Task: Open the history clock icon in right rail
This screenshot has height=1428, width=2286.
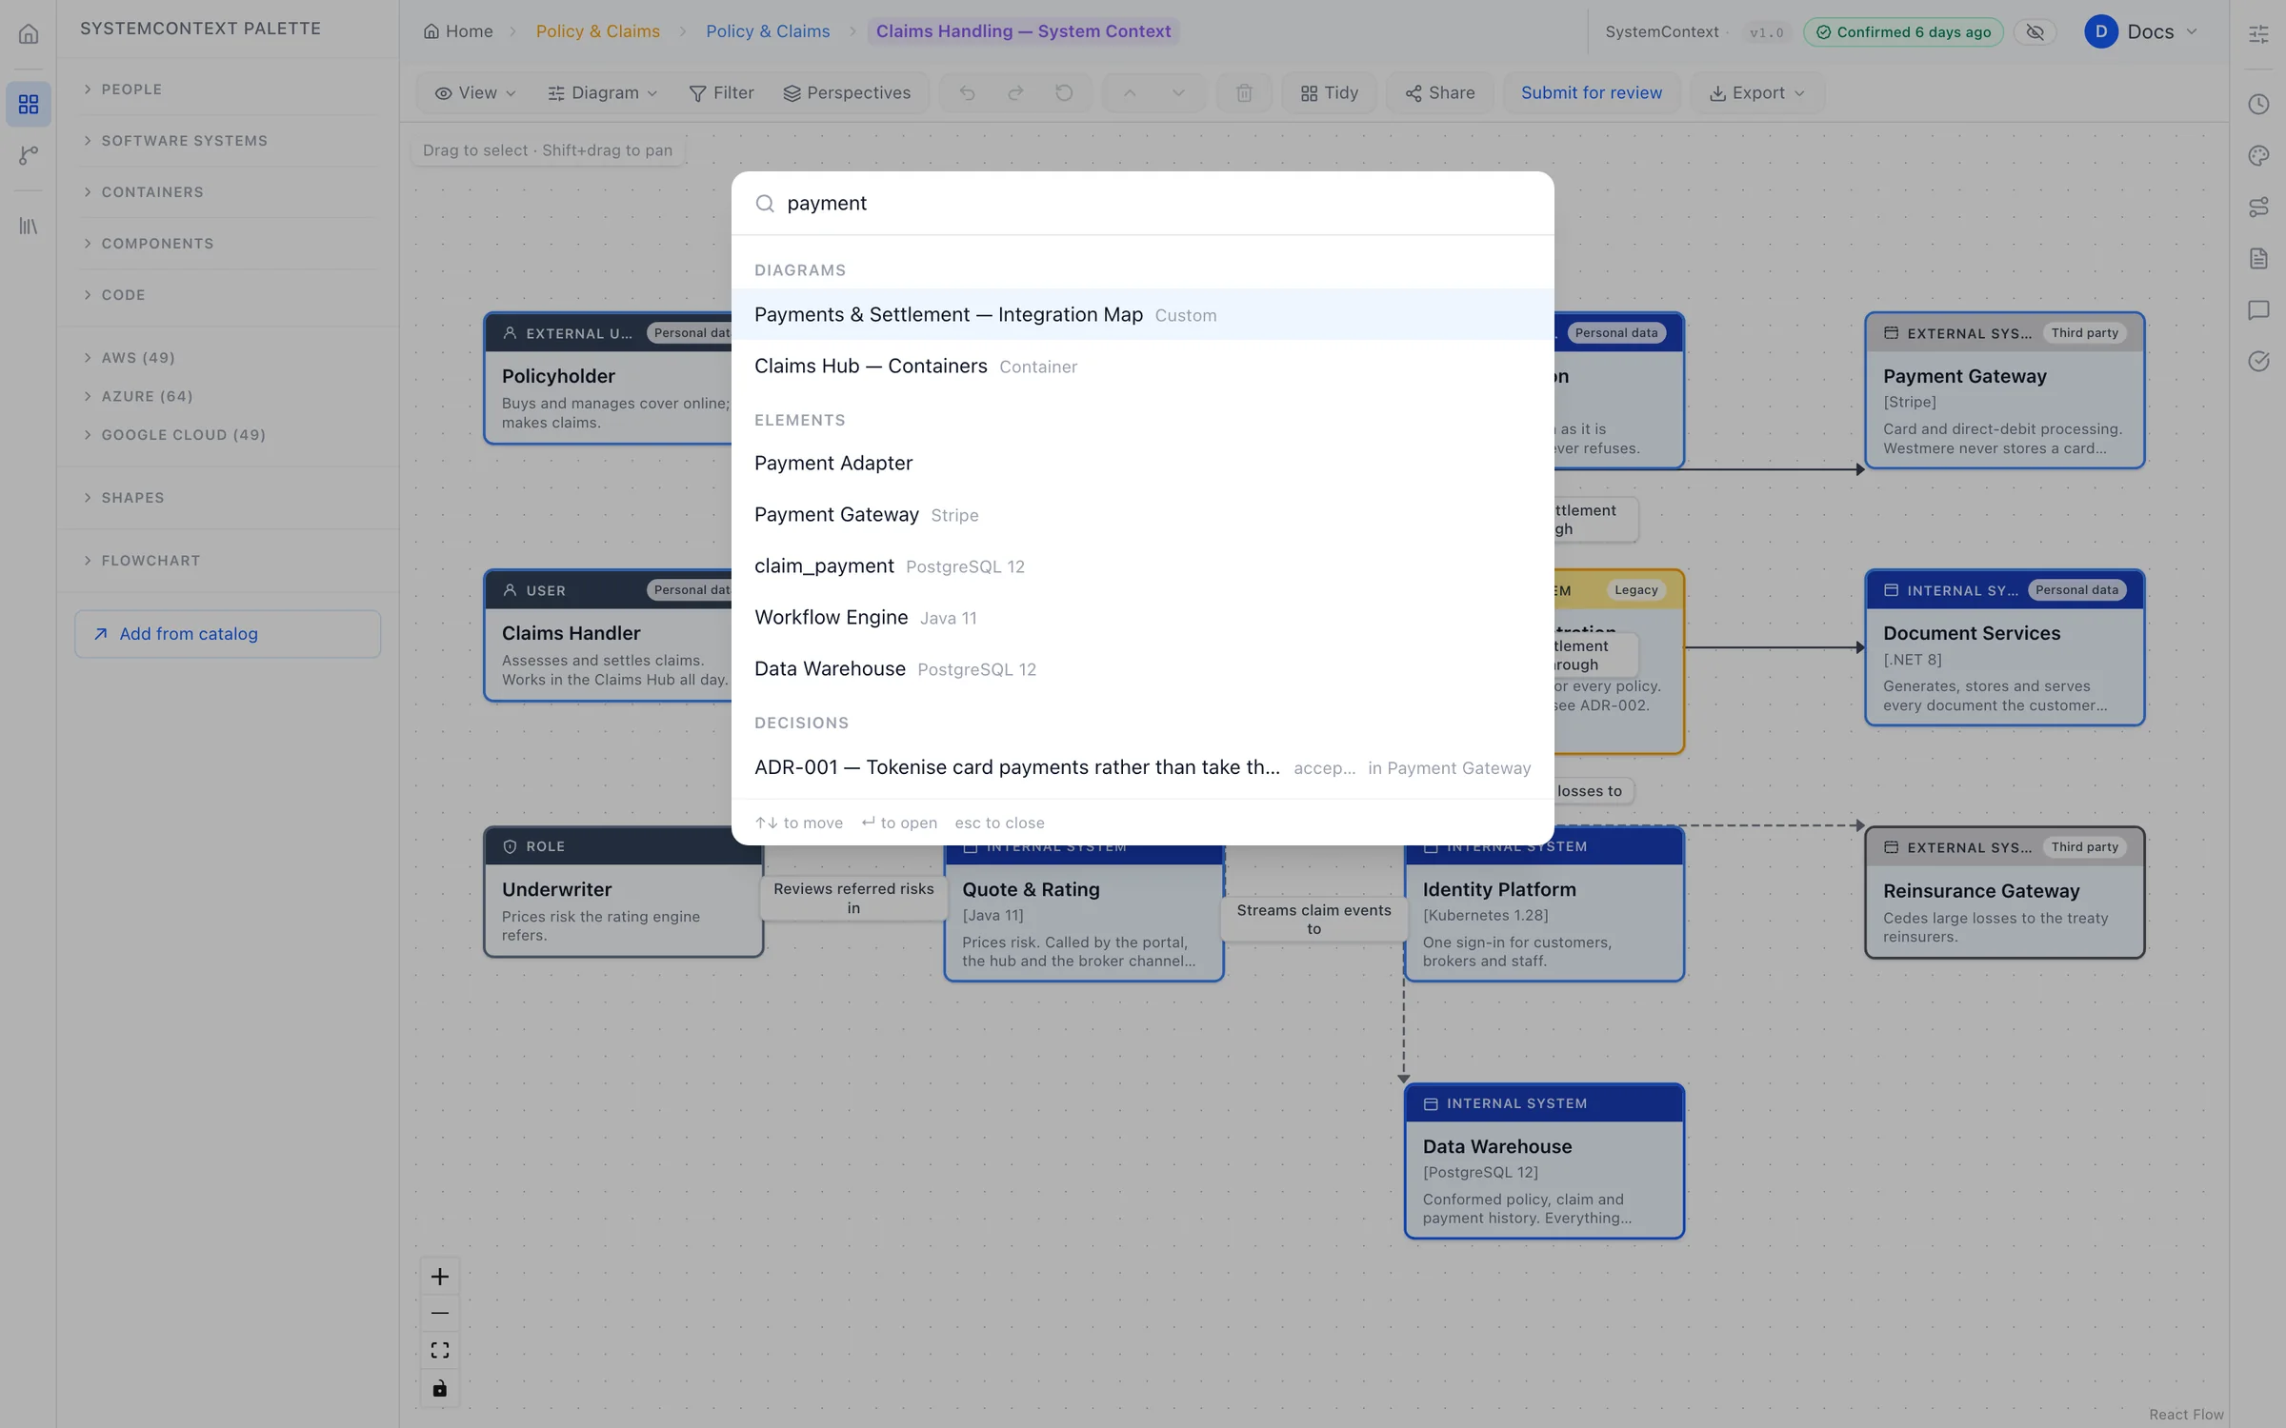Action: pos(2258,104)
